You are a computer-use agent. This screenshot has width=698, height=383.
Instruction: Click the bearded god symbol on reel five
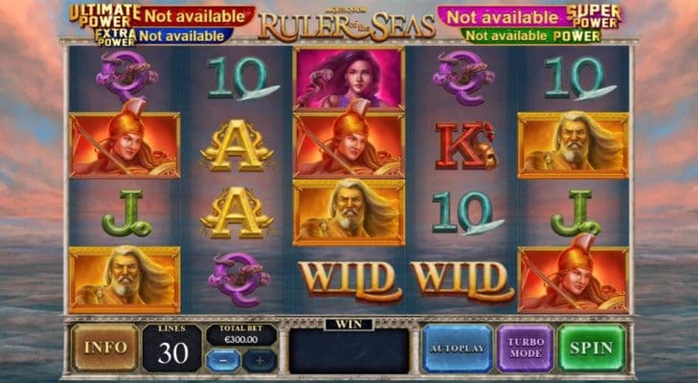point(573,146)
